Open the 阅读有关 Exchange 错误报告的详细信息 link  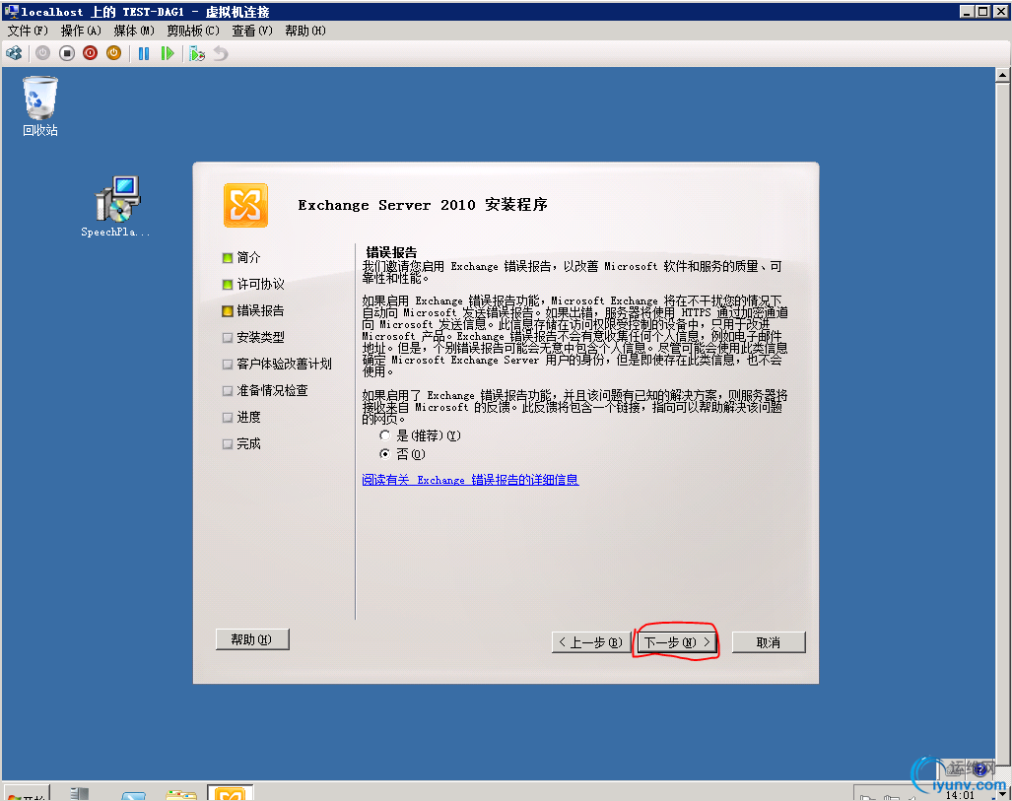click(x=470, y=480)
